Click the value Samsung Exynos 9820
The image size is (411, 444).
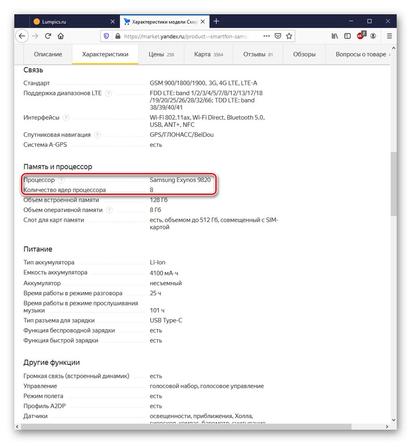(x=180, y=180)
